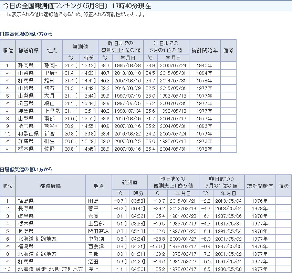The image size is (292, 273).
Task: Click the 日最高気温の高い方から section heading
Action: coord(27,34)
